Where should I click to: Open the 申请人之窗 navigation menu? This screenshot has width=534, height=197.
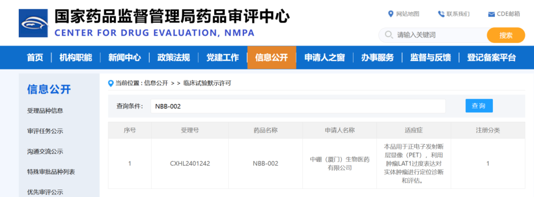coord(324,58)
